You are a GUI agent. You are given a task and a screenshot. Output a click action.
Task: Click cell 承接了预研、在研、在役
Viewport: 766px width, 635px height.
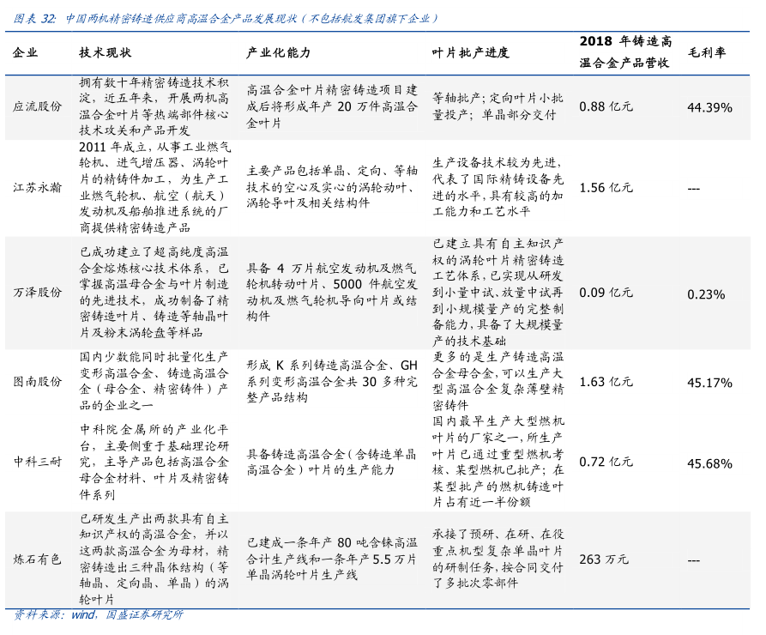point(498,559)
